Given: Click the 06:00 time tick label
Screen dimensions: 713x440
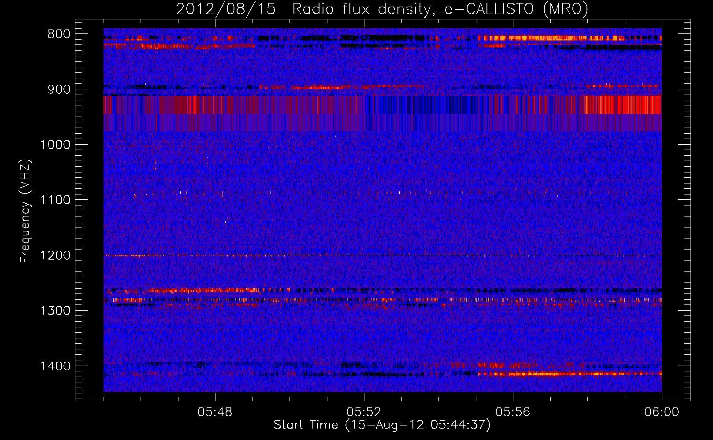Looking at the screenshot, I should coord(661,412).
